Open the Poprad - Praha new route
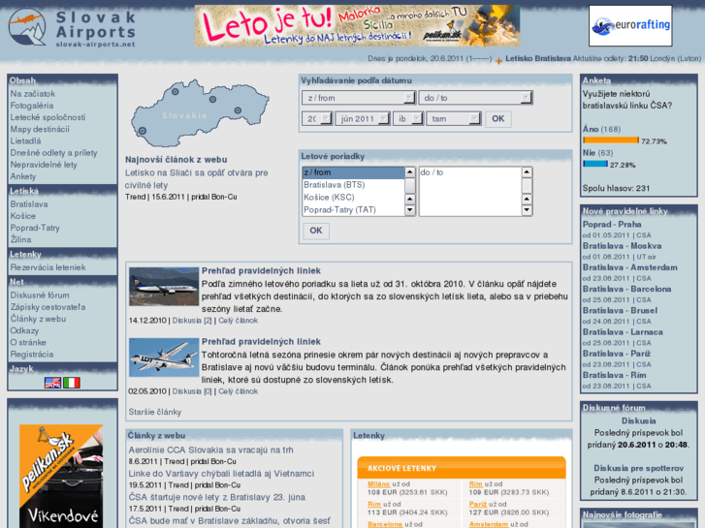The height and width of the screenshot is (528, 705). 612,224
